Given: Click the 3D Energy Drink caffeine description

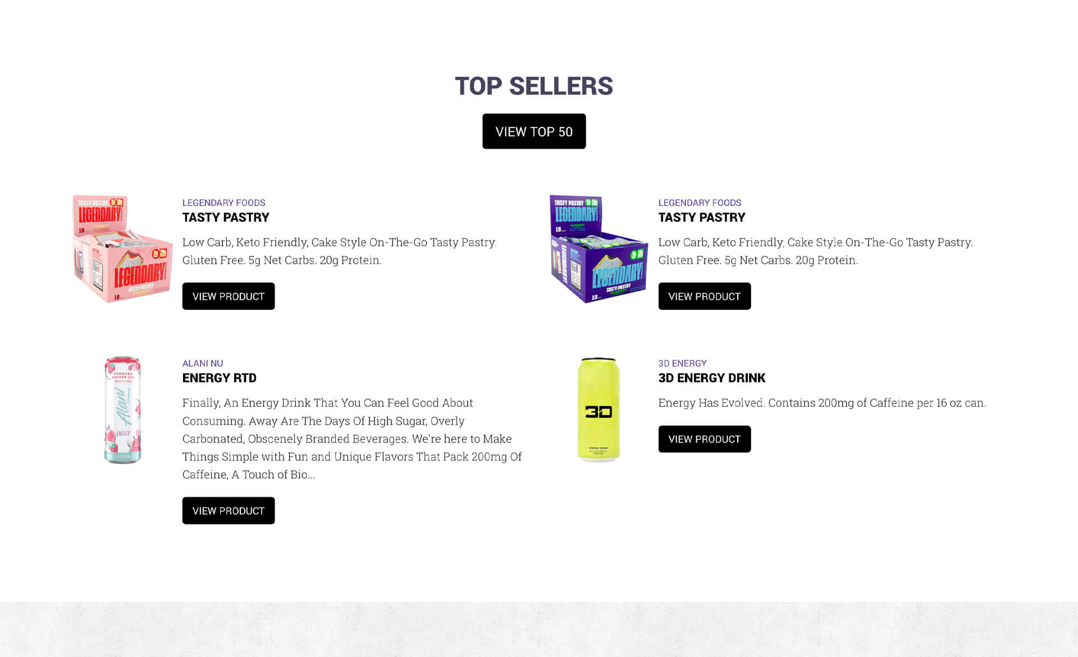Looking at the screenshot, I should (821, 403).
